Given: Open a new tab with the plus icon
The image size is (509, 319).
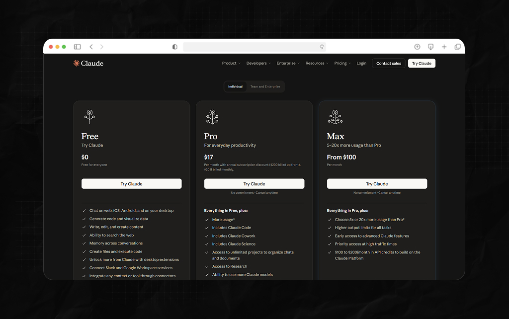Looking at the screenshot, I should (444, 47).
